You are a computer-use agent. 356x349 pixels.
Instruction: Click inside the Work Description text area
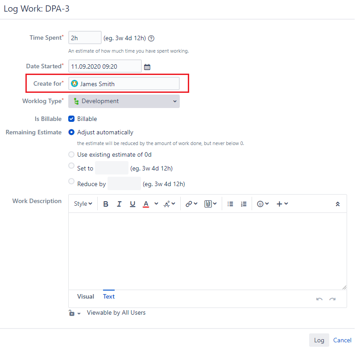(207, 251)
